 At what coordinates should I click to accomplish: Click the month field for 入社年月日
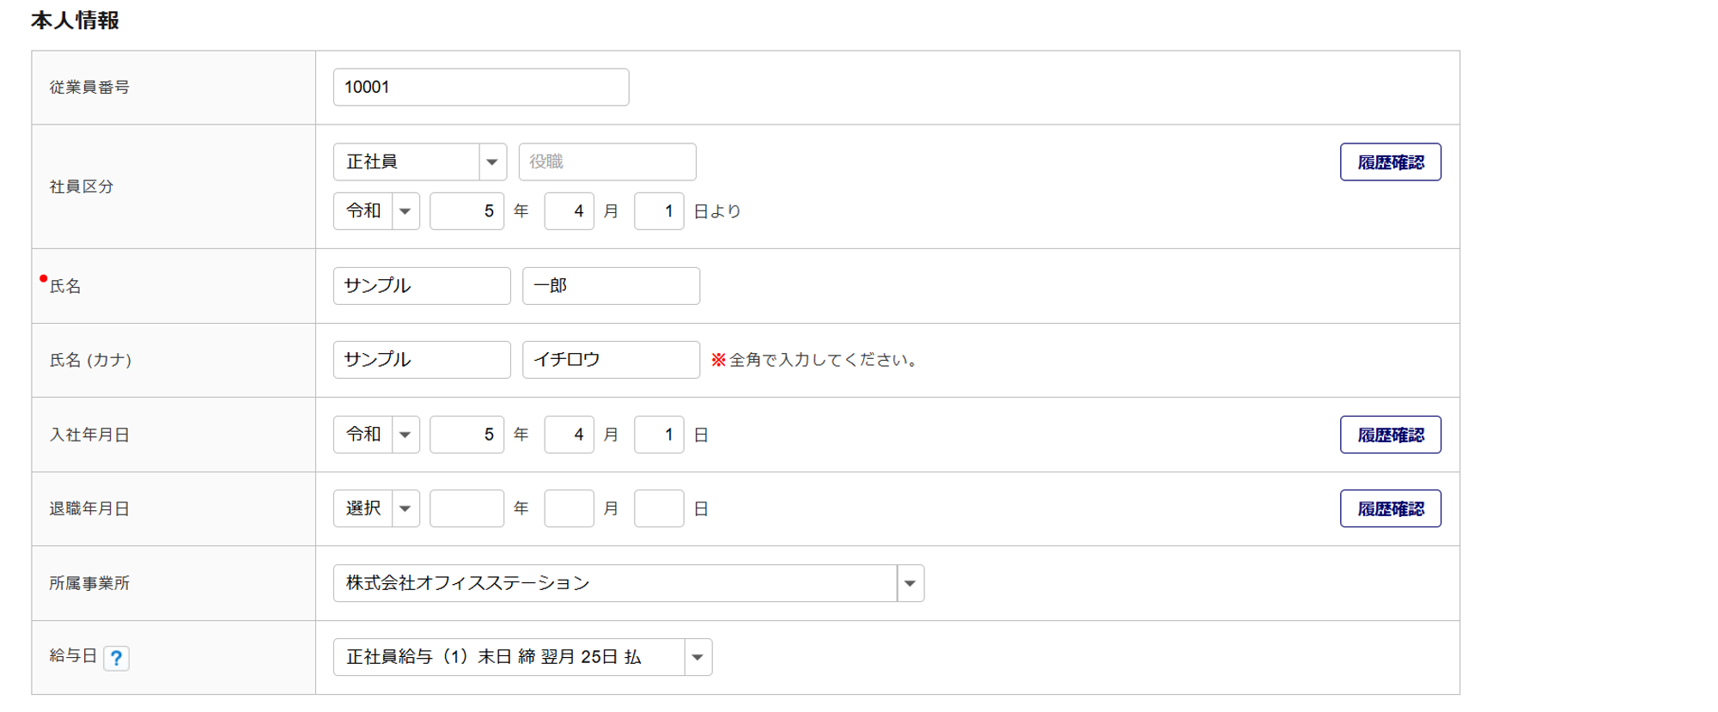(x=569, y=435)
